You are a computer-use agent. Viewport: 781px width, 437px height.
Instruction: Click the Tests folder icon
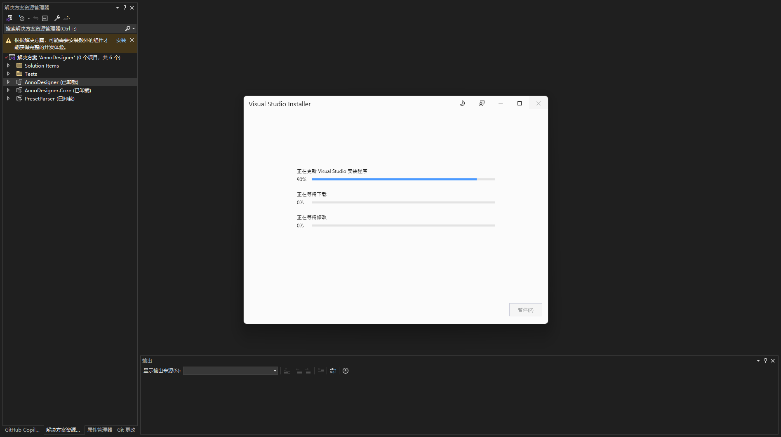(x=19, y=74)
